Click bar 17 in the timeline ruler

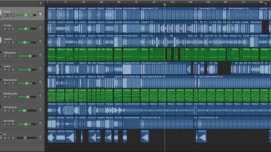(66, 2)
